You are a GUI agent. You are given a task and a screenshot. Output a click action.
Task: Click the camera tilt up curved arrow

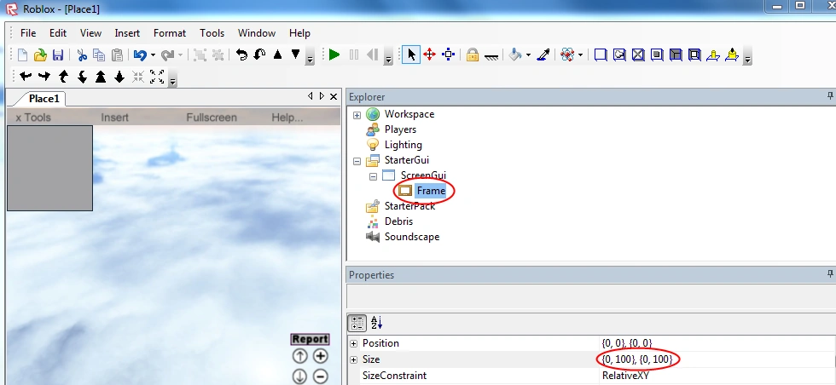[63, 77]
